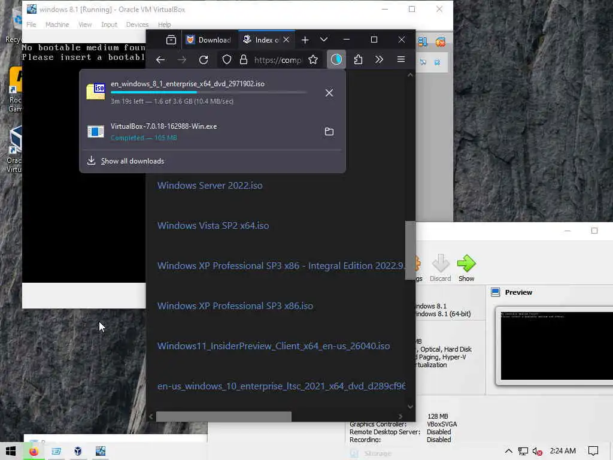This screenshot has height=460, width=613.
Task: Click the muted volume tray icon
Action: pyautogui.click(x=538, y=452)
